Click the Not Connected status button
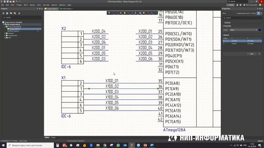264x148 pixels. pos(250,5)
